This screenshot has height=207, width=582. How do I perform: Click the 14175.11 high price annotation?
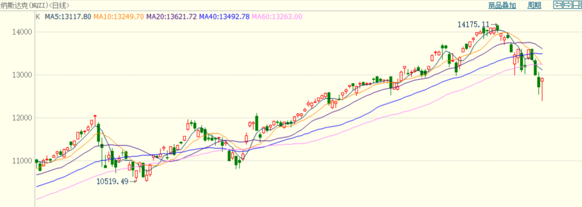[x=473, y=24]
